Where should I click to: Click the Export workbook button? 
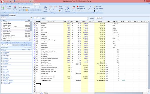8,11
